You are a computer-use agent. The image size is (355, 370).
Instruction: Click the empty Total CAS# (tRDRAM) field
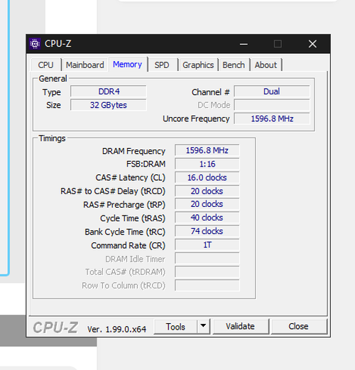click(207, 272)
